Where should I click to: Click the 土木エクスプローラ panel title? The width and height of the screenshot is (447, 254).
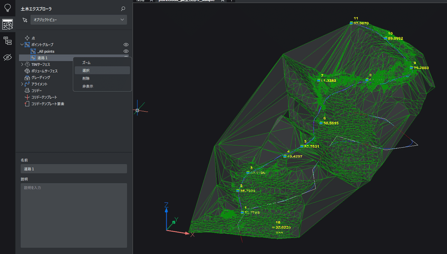37,9
